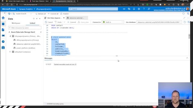The width and height of the screenshot is (193, 108).
Task: Click the browser address bar
Action: click(x=74, y=4)
